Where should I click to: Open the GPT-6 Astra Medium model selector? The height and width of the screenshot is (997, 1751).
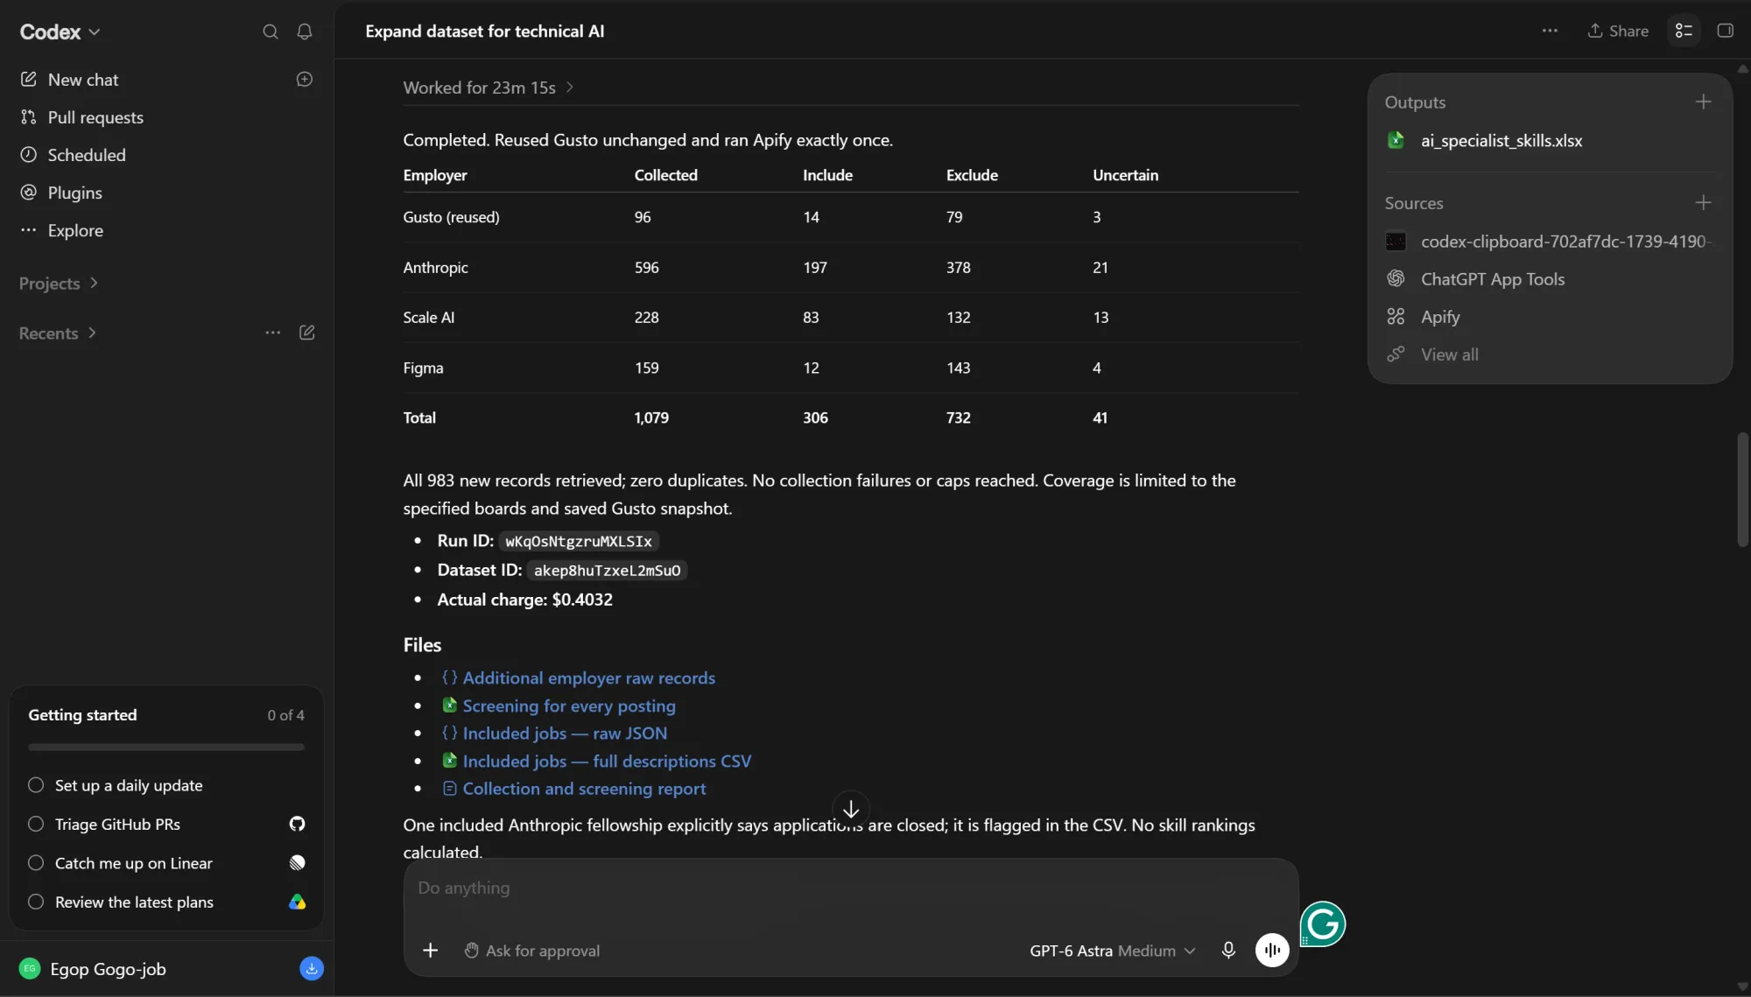point(1113,951)
